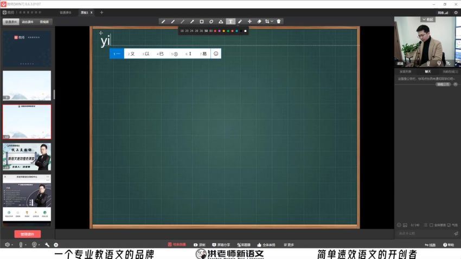
Task: Pick the eraser tool
Action: (x=259, y=22)
